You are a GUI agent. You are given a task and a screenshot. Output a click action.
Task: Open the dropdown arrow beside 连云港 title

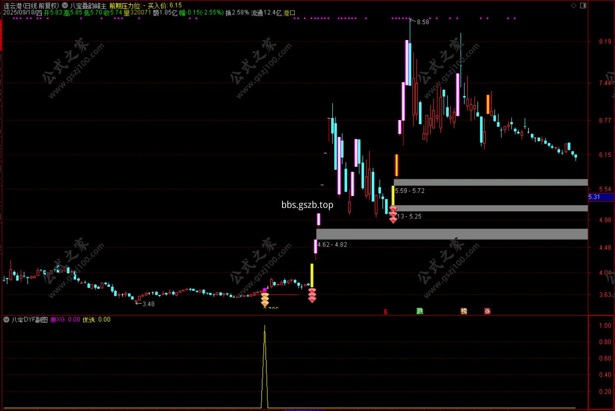(x=65, y=6)
